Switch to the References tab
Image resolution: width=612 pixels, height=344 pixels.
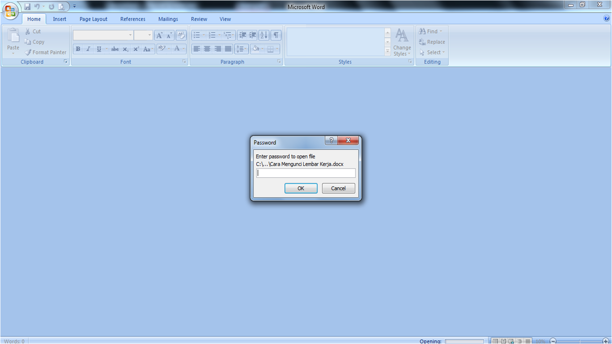click(133, 19)
